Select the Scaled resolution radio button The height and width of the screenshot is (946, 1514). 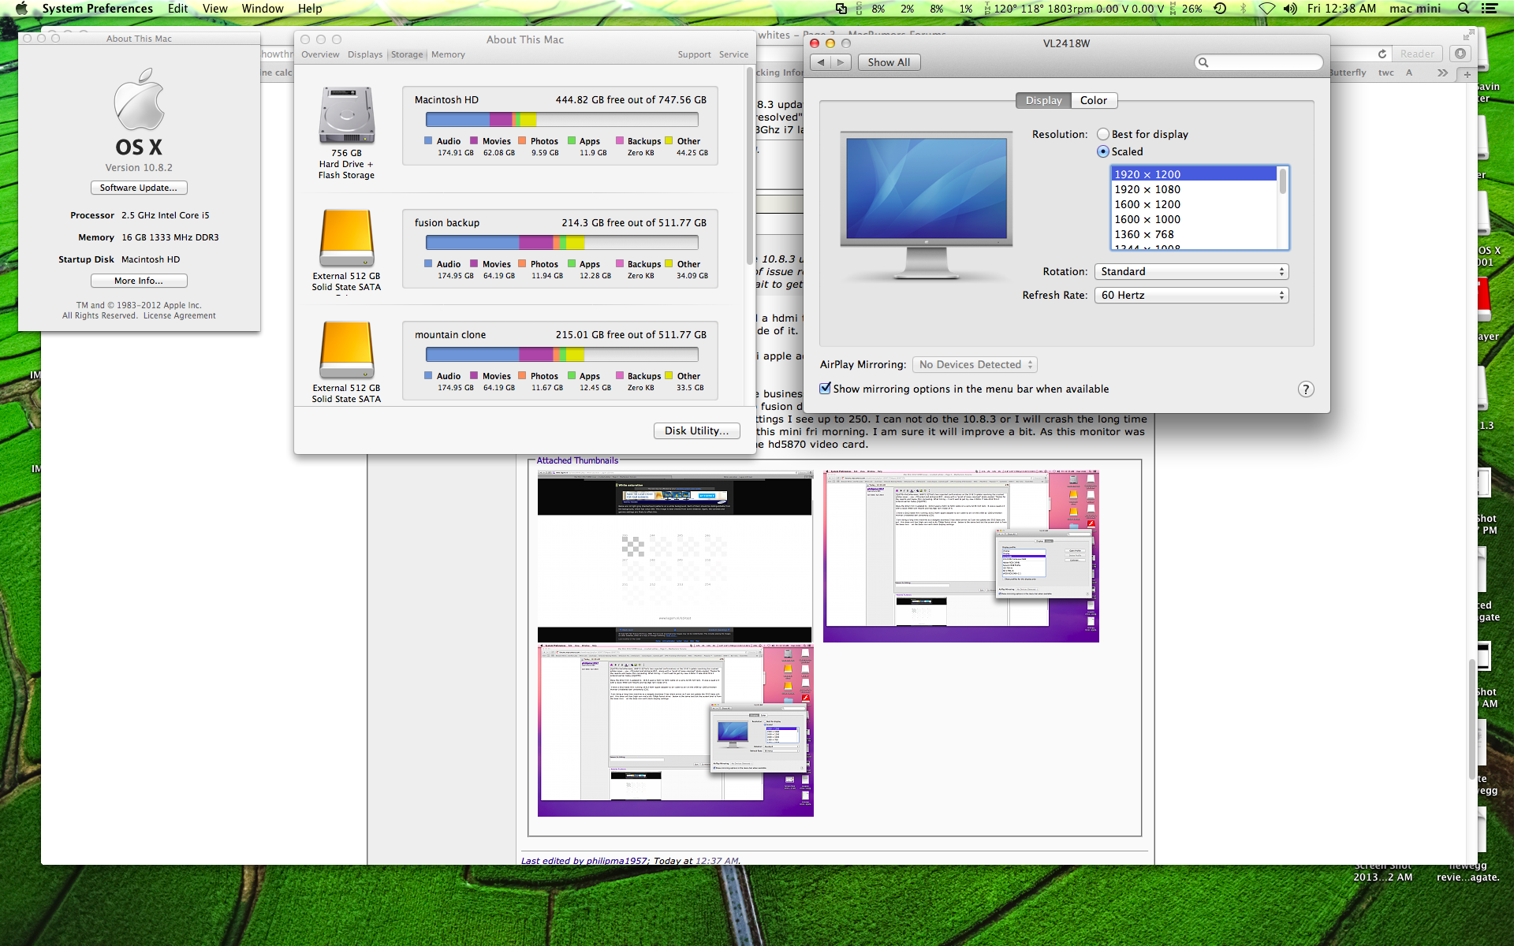click(x=1103, y=152)
